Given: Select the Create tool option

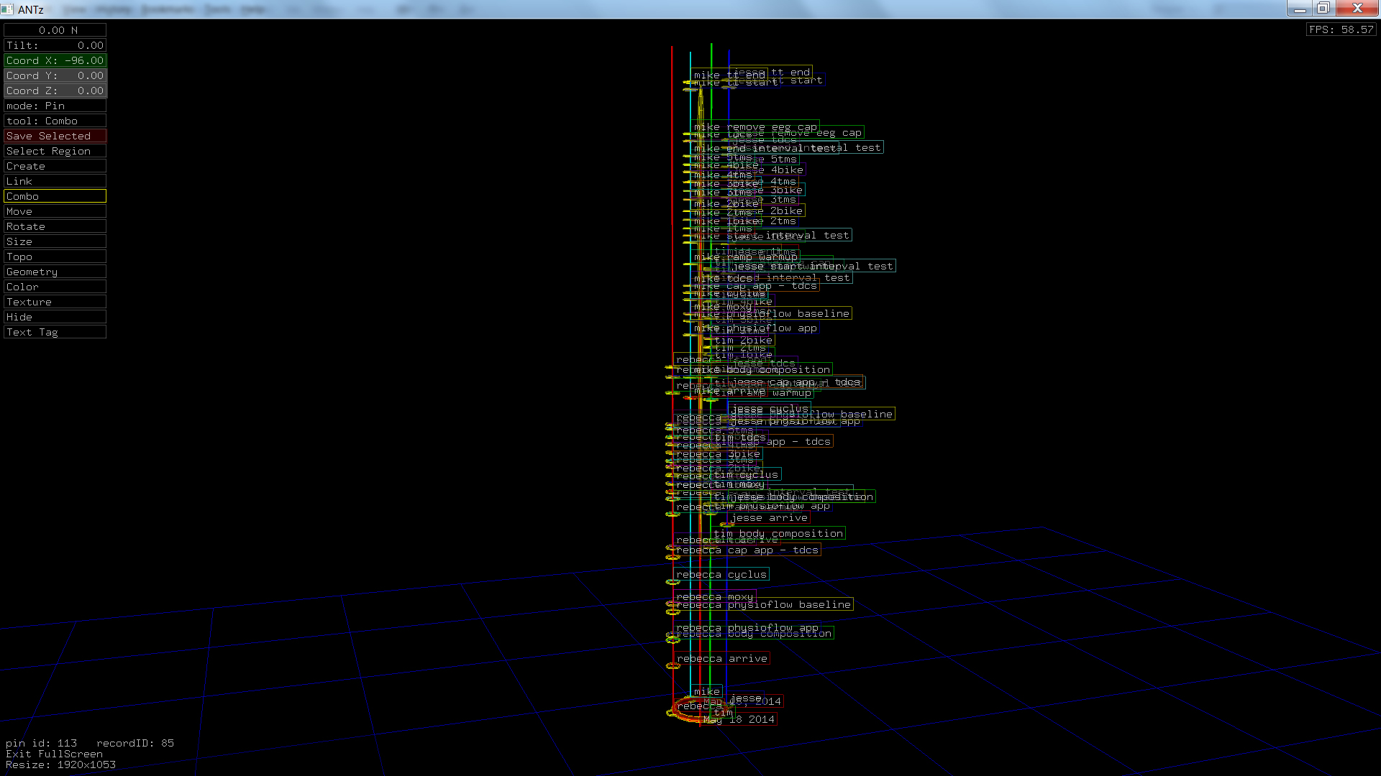Looking at the screenshot, I should (x=55, y=166).
